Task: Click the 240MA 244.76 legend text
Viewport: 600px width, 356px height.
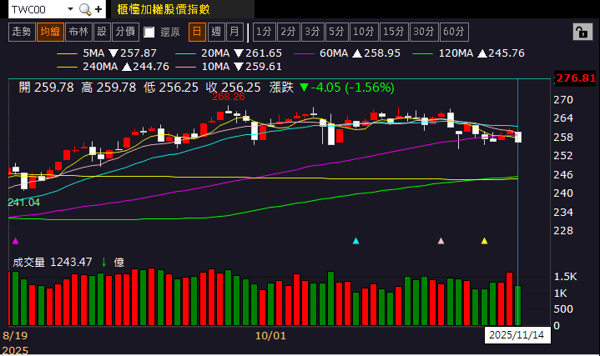Action: coord(126,67)
